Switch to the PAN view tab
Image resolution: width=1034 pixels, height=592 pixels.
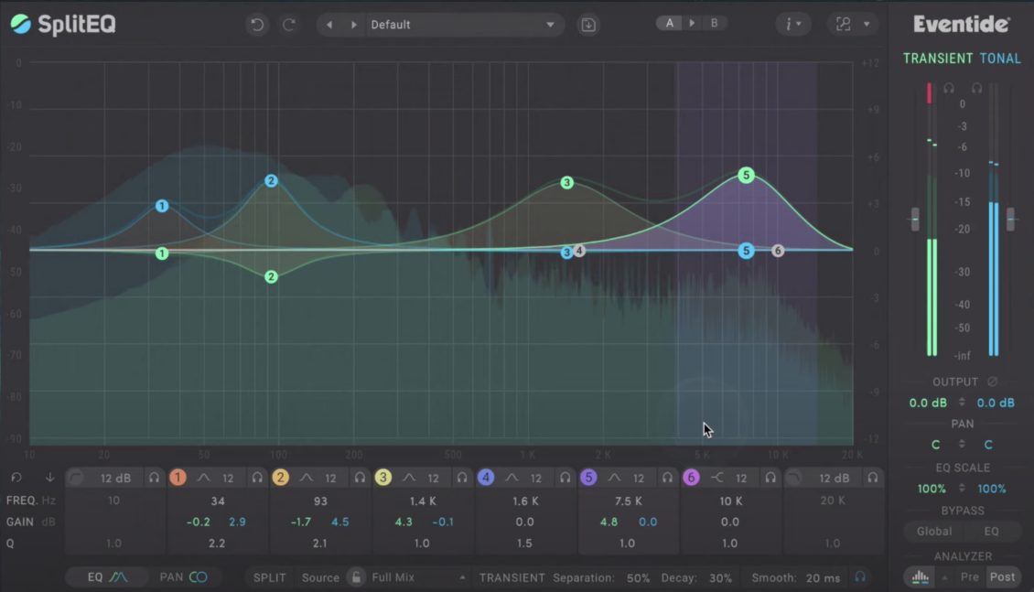(183, 576)
